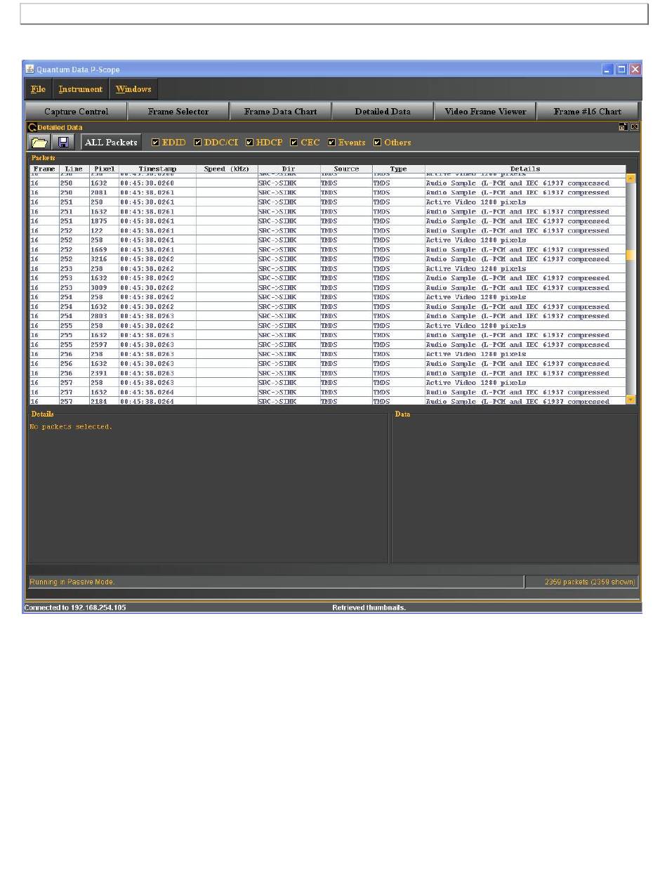Screen dimensions: 667x890
Task: Open the Windows menu
Action: (x=133, y=89)
